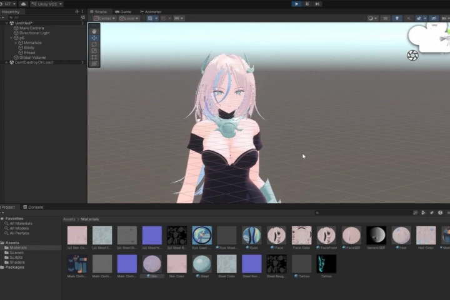Select the Rect tool in the scene toolbar

[94, 57]
